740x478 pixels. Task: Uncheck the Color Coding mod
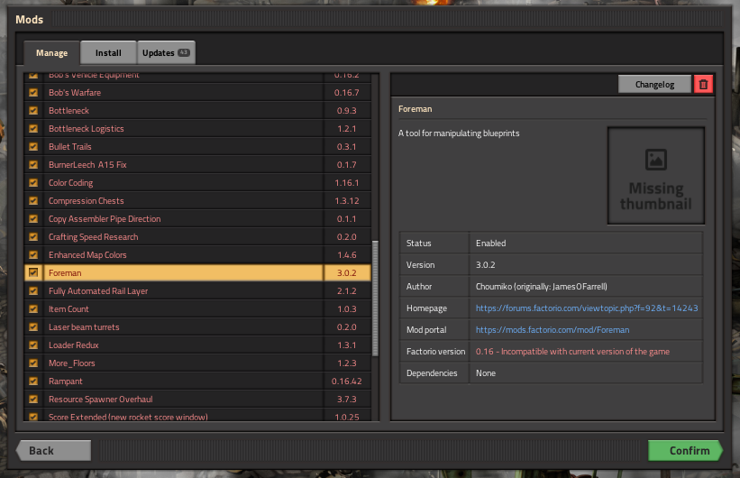[33, 183]
